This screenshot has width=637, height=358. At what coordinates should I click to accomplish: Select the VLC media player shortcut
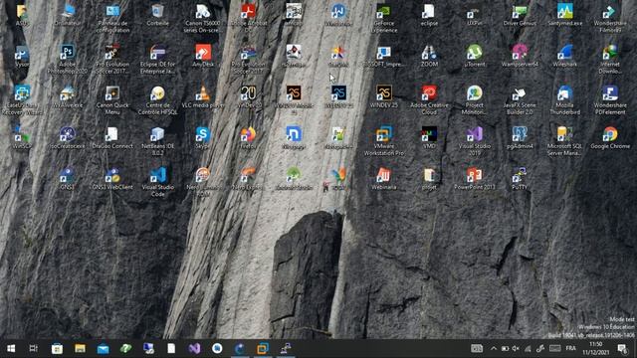pos(203,97)
